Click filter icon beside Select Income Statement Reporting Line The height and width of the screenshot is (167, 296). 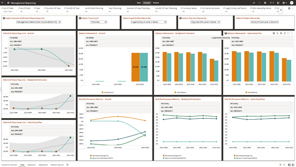pyautogui.click(x=4, y=18)
